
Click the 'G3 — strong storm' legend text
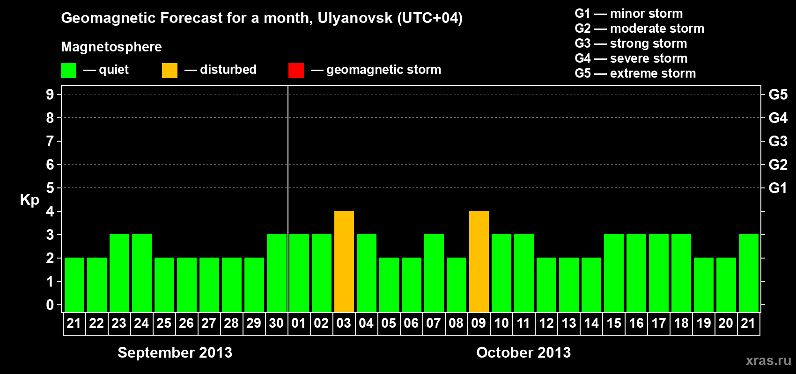631,43
